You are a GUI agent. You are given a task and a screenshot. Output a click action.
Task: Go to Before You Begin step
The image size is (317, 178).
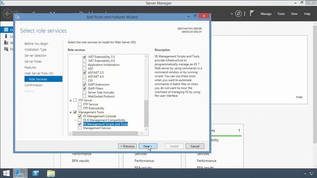click(36, 44)
